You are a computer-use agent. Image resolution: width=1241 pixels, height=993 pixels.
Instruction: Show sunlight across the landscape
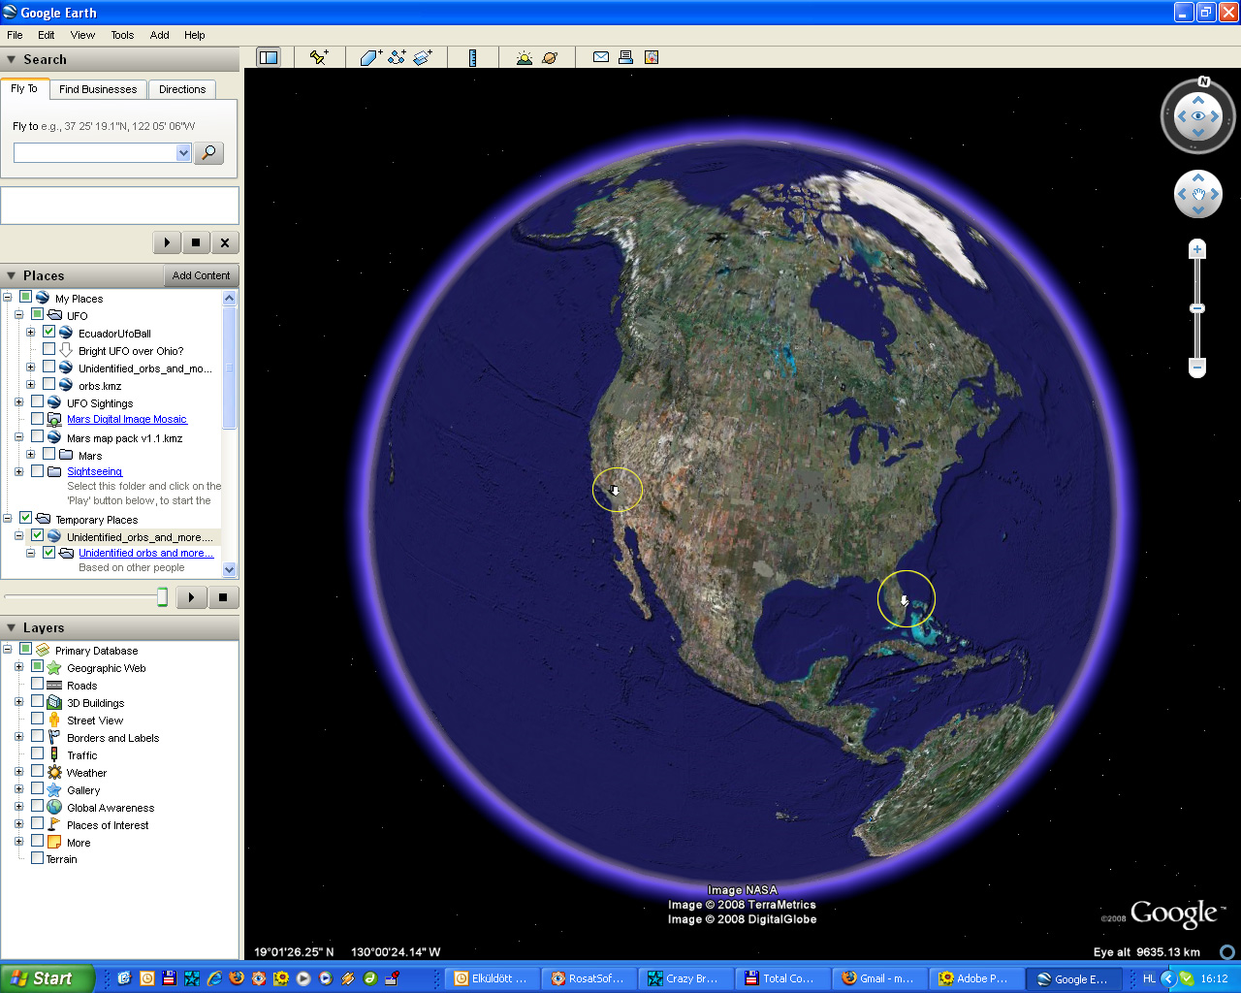pyautogui.click(x=525, y=57)
